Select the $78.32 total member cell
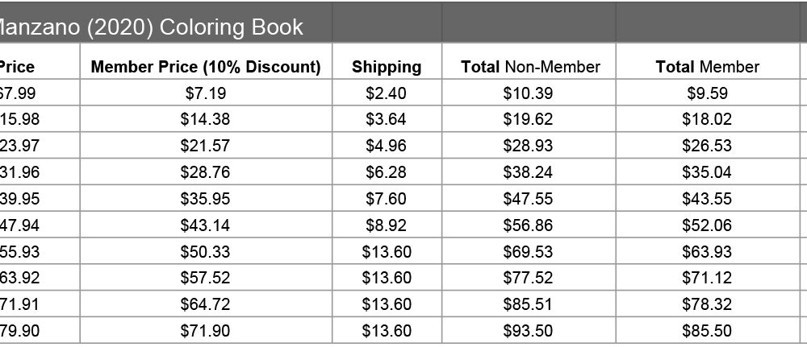This screenshot has width=807, height=347. pyautogui.click(x=707, y=304)
